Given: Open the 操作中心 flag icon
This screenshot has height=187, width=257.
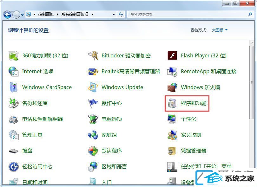Looking at the screenshot, I should pyautogui.click(x=93, y=103).
